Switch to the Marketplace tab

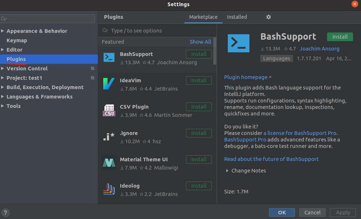[203, 17]
